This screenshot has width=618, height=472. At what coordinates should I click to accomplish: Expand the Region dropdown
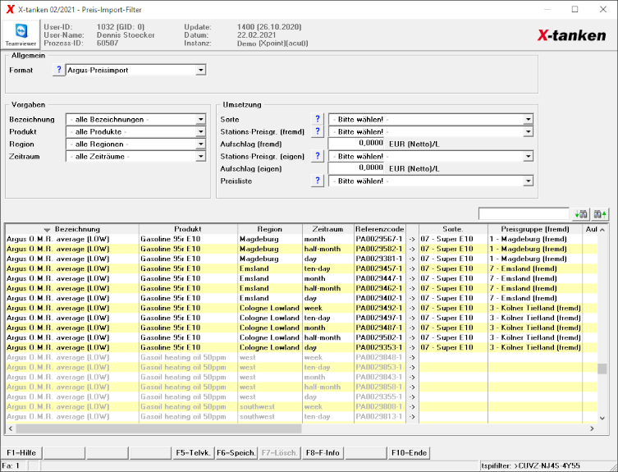pyautogui.click(x=200, y=144)
